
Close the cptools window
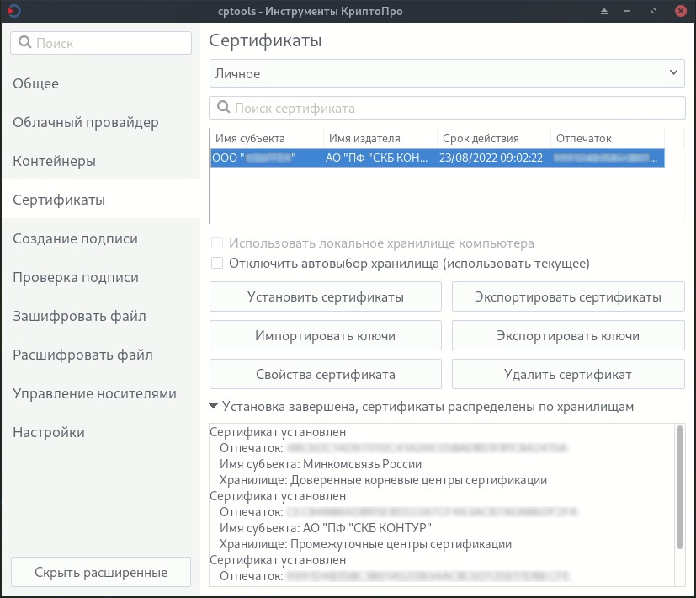681,11
